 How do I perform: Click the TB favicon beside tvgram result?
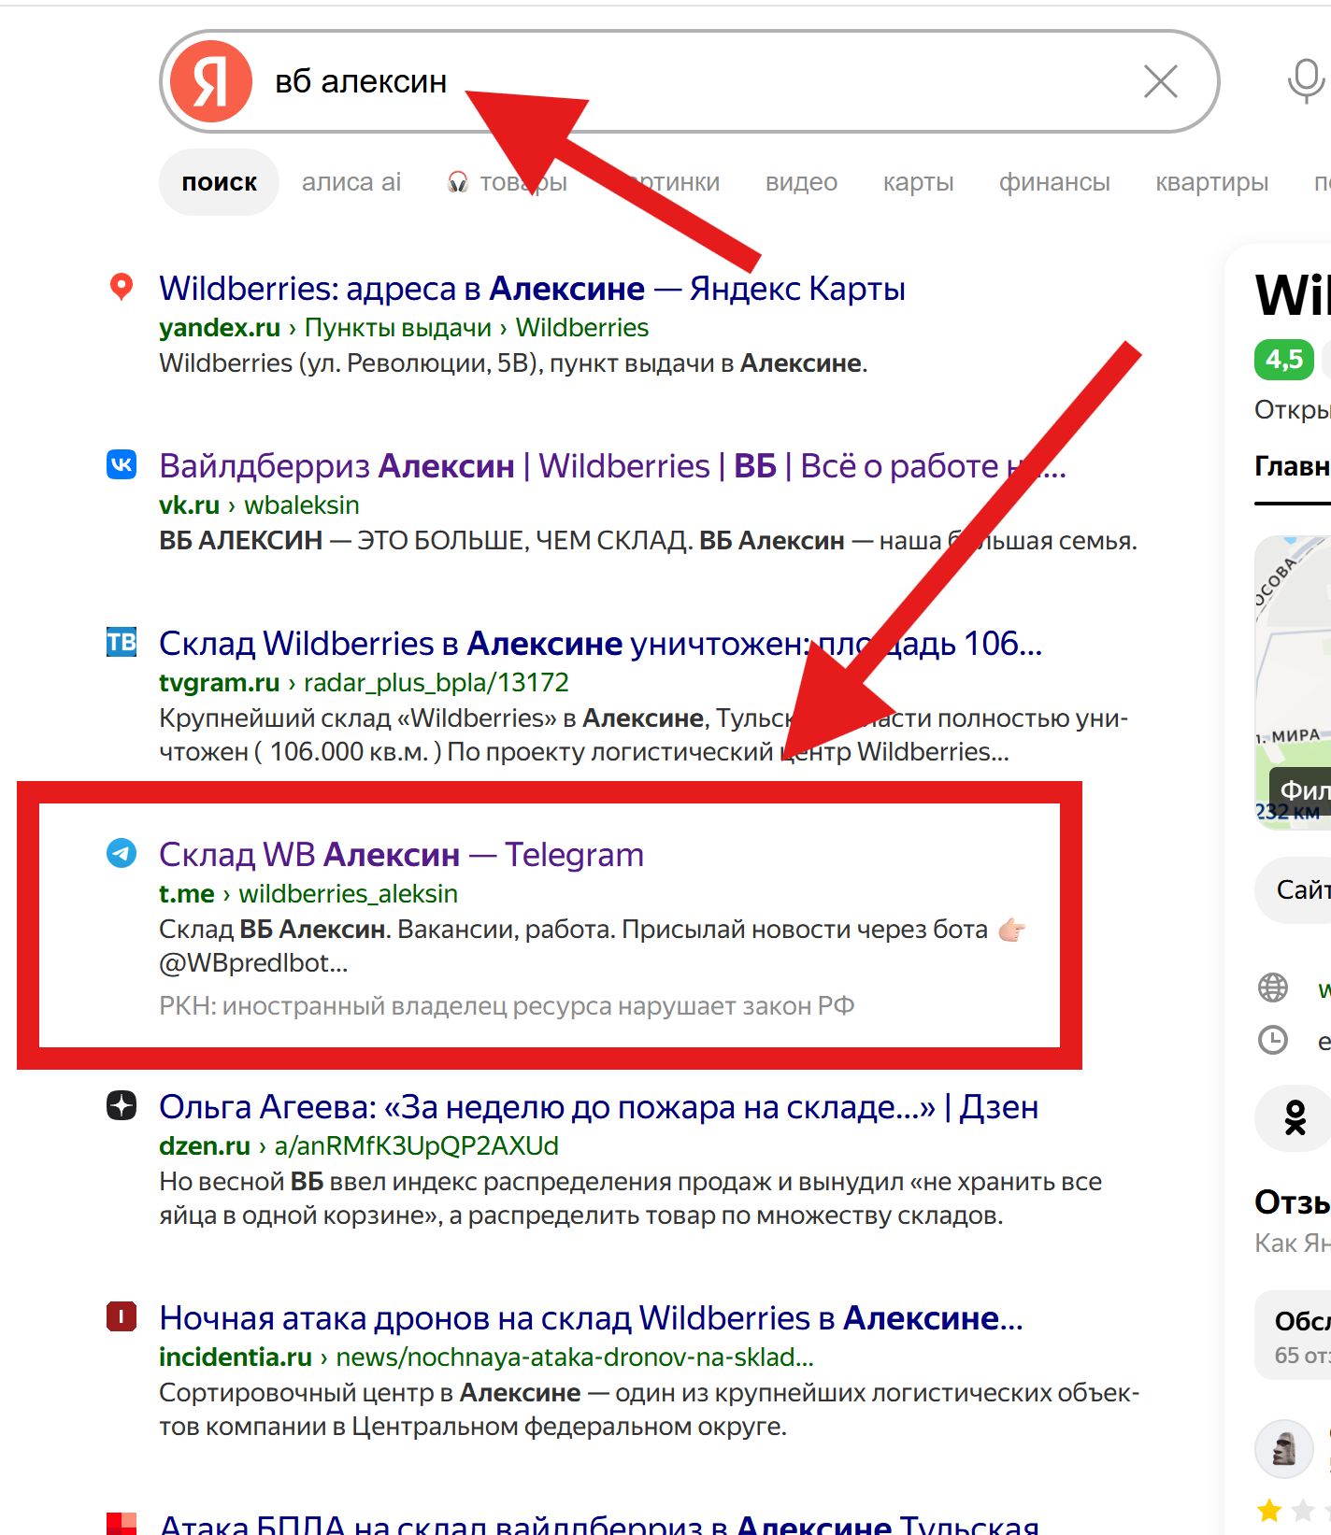coord(122,642)
